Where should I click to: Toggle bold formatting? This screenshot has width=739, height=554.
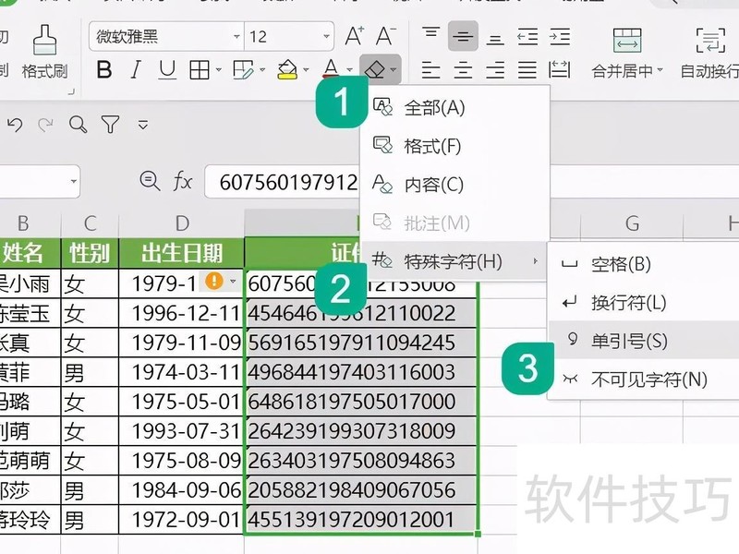coord(104,70)
